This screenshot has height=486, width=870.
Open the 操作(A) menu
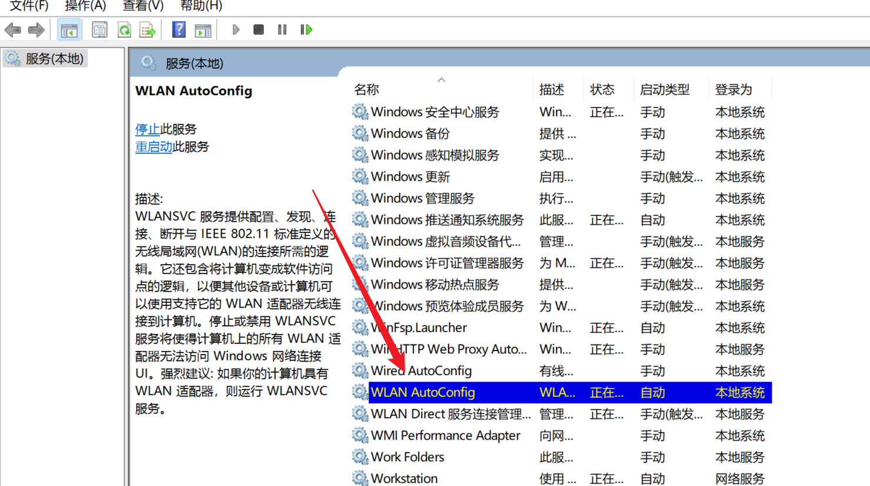[x=85, y=6]
